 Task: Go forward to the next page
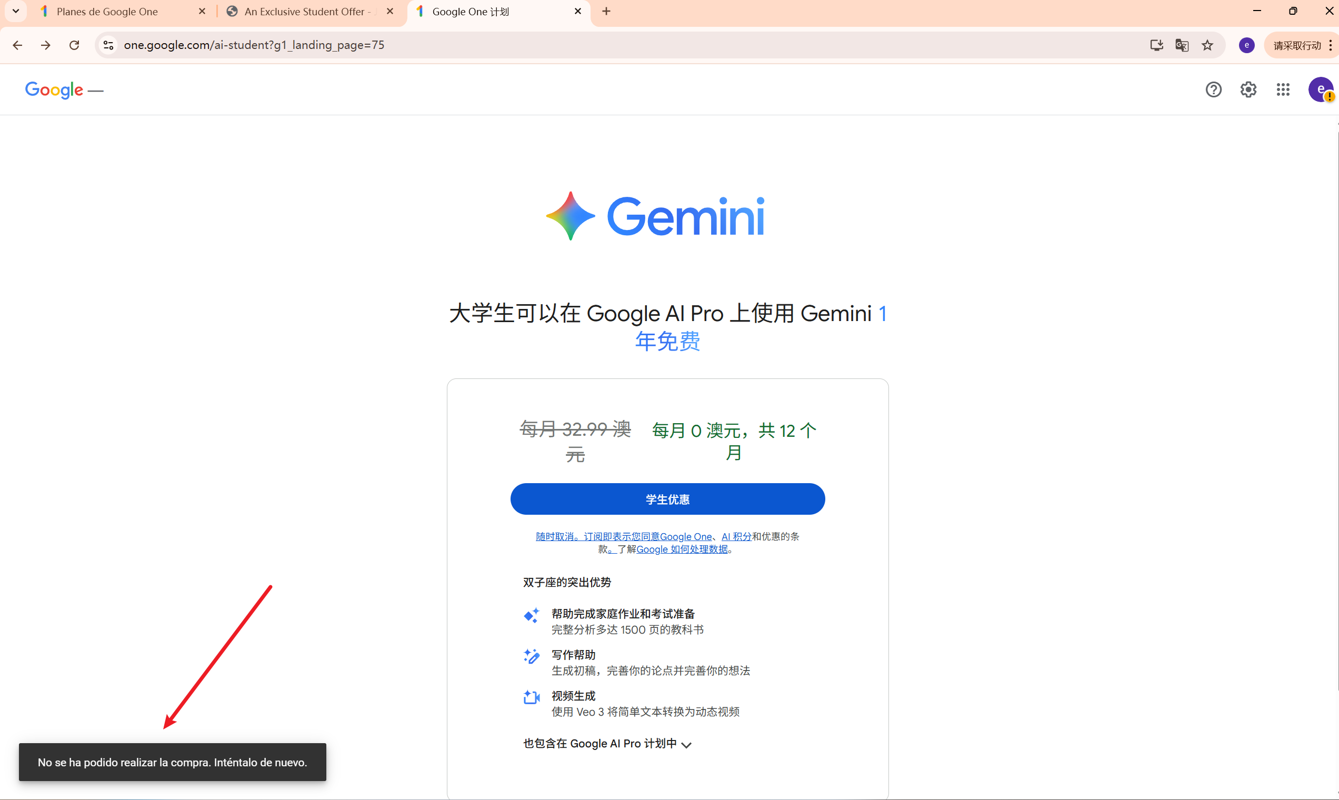pos(46,45)
